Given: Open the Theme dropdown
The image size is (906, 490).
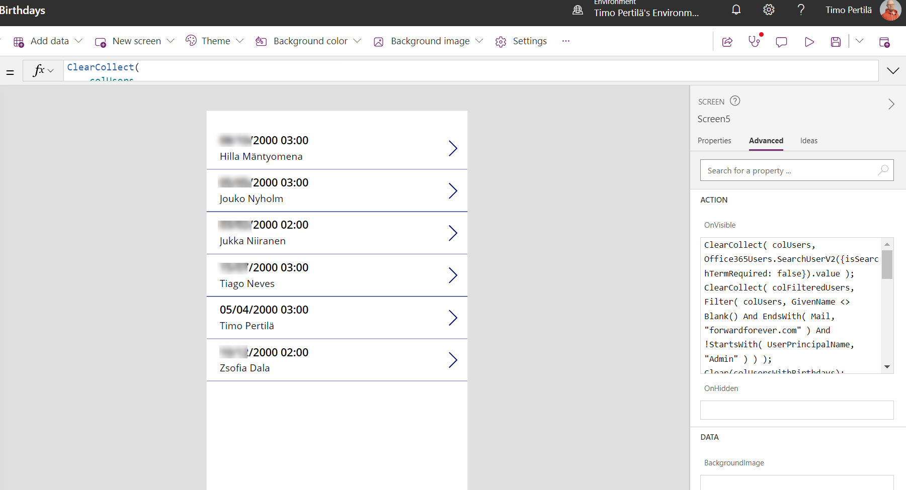Looking at the screenshot, I should pyautogui.click(x=215, y=41).
